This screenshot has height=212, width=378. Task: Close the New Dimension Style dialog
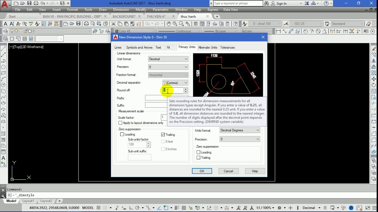click(263, 37)
